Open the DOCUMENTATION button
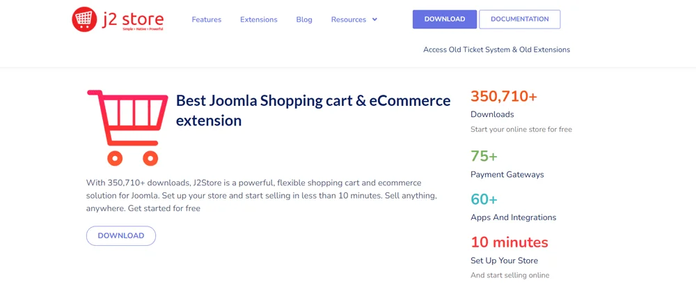Screen dimensions: 696x294 coord(520,19)
